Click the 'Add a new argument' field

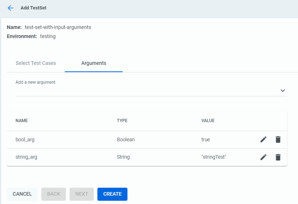[145, 90]
